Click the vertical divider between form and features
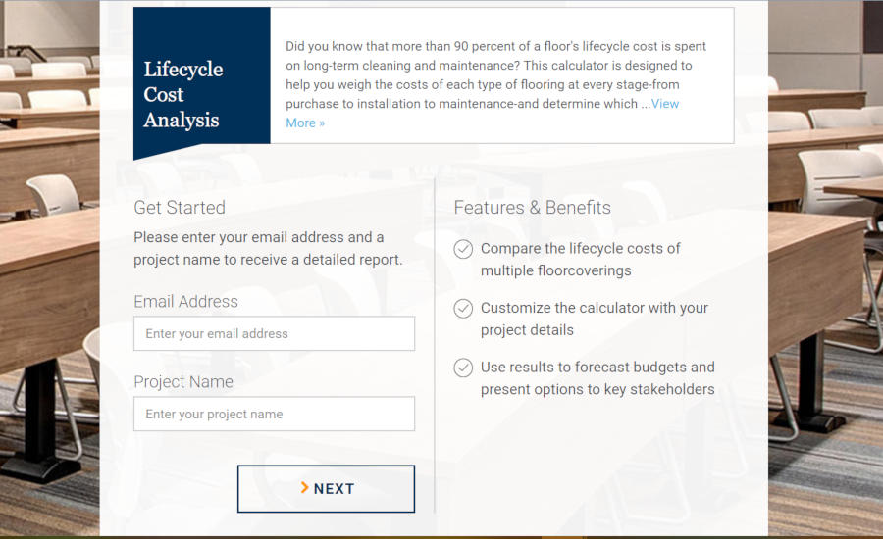Image resolution: width=883 pixels, height=539 pixels. pyautogui.click(x=434, y=343)
